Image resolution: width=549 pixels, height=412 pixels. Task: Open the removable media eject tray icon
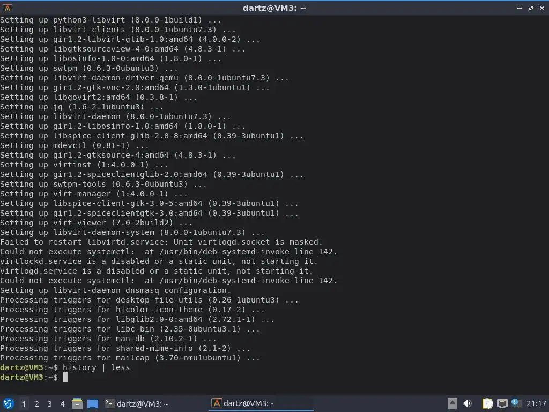452,403
